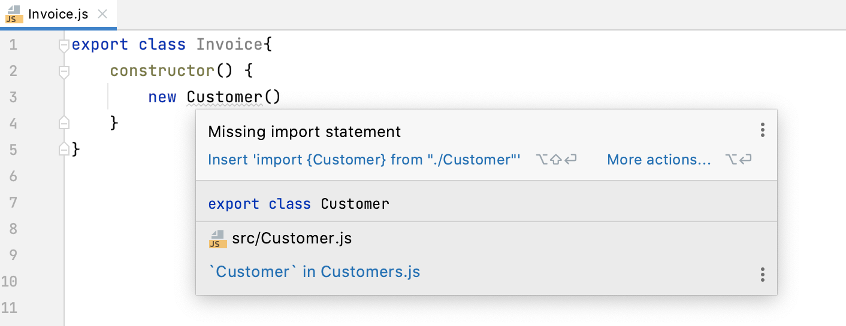846x326 pixels.
Task: Insert the import Customer statement quick fix
Action: coord(364,160)
